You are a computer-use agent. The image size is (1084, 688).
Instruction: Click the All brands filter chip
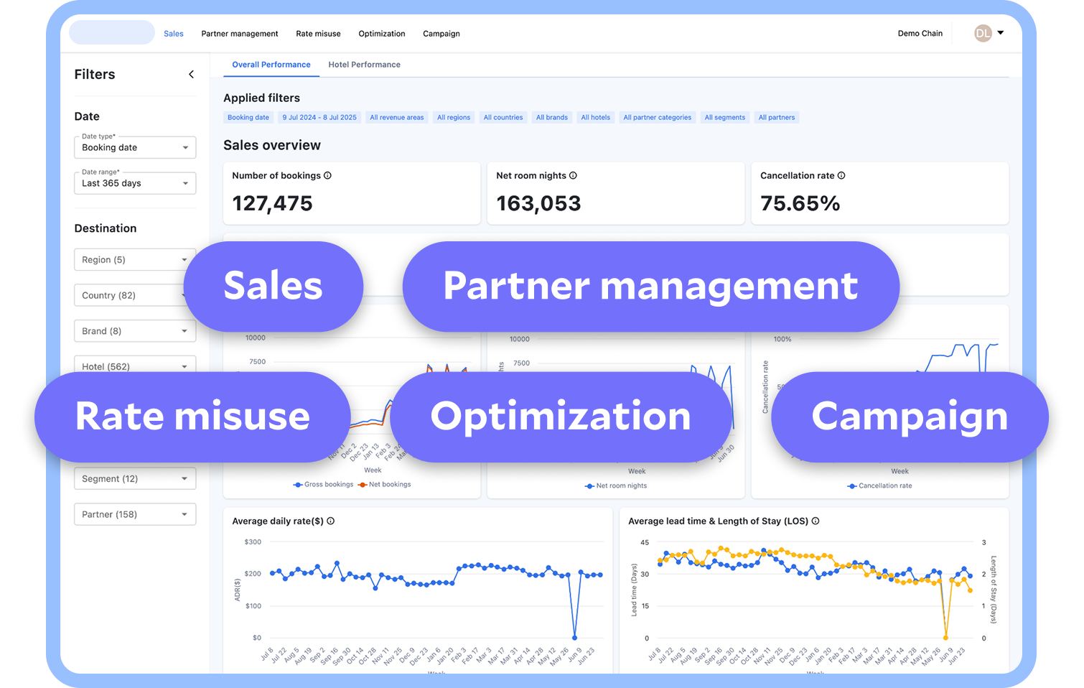click(x=552, y=118)
